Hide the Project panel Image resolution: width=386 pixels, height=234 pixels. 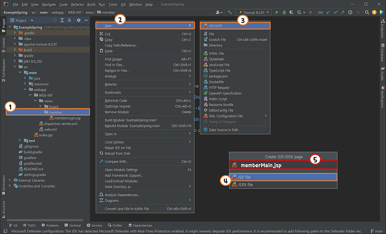tap(86, 20)
